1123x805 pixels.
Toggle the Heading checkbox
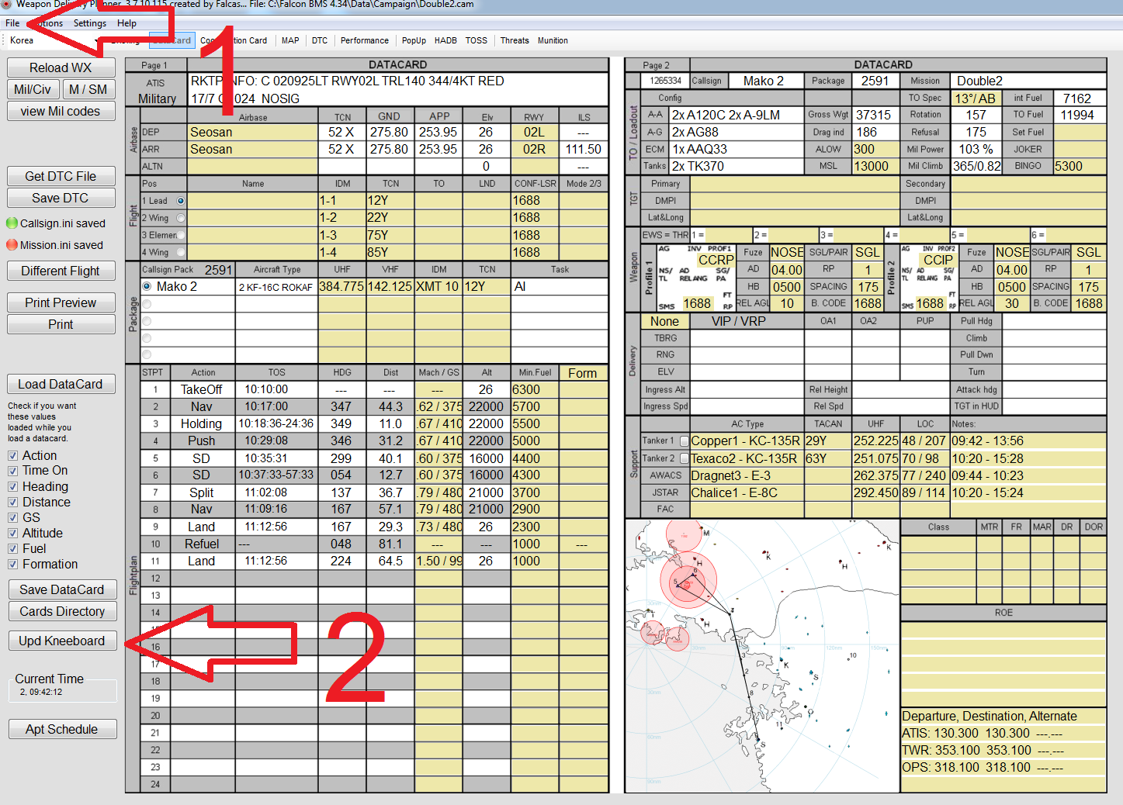pos(12,487)
